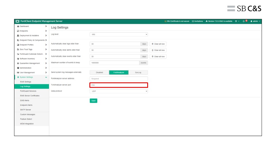Click the SSL Certificate warning icon
This screenshot has width=276, height=155.
(x=166, y=21)
